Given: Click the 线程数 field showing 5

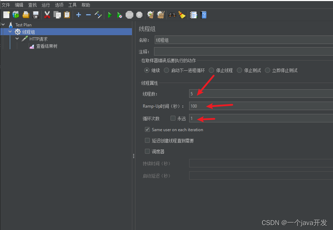Looking at the screenshot, I should click(261, 94).
